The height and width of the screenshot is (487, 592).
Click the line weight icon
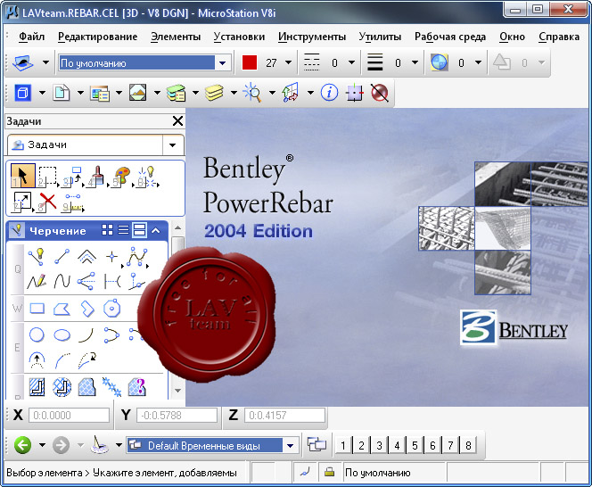pyautogui.click(x=375, y=62)
